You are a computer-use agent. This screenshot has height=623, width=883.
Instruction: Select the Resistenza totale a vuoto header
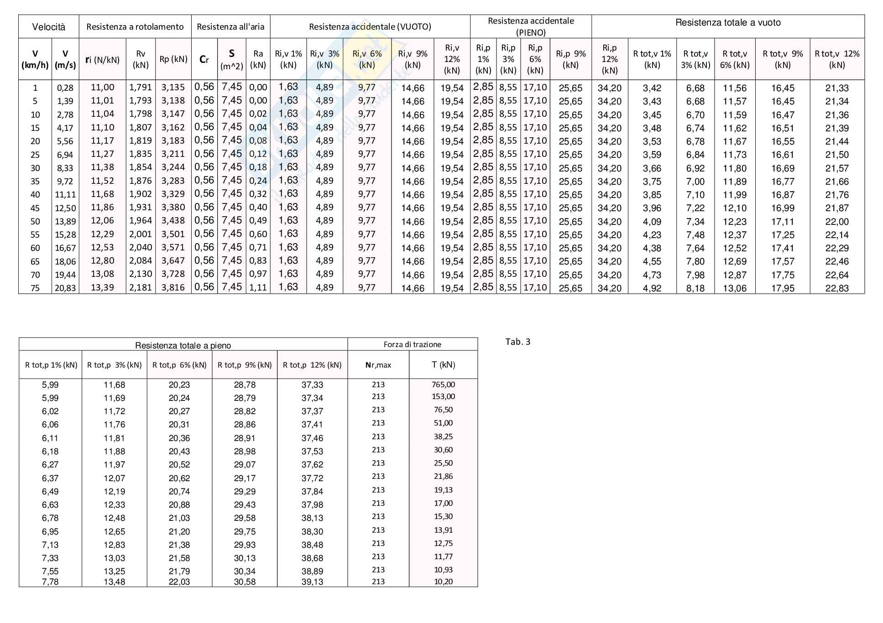tap(728, 23)
